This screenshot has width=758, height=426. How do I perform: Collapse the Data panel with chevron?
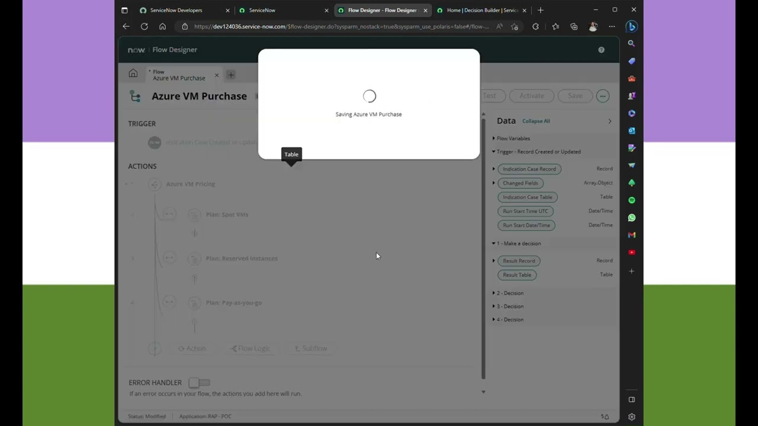(x=610, y=121)
